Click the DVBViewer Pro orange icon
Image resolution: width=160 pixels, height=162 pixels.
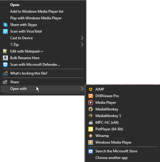tap(91, 96)
